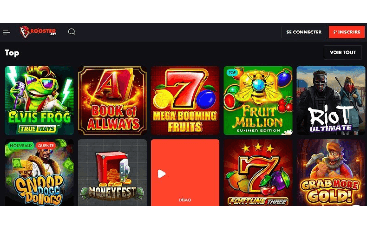This screenshot has width=367, height=229.
Task: Select Mega Booming Fruits game
Action: (x=185, y=101)
